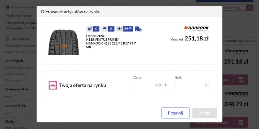Click the Ilość quantity input field
Image resolution: width=259 pixels, height=129 pixels.
(x=192, y=85)
